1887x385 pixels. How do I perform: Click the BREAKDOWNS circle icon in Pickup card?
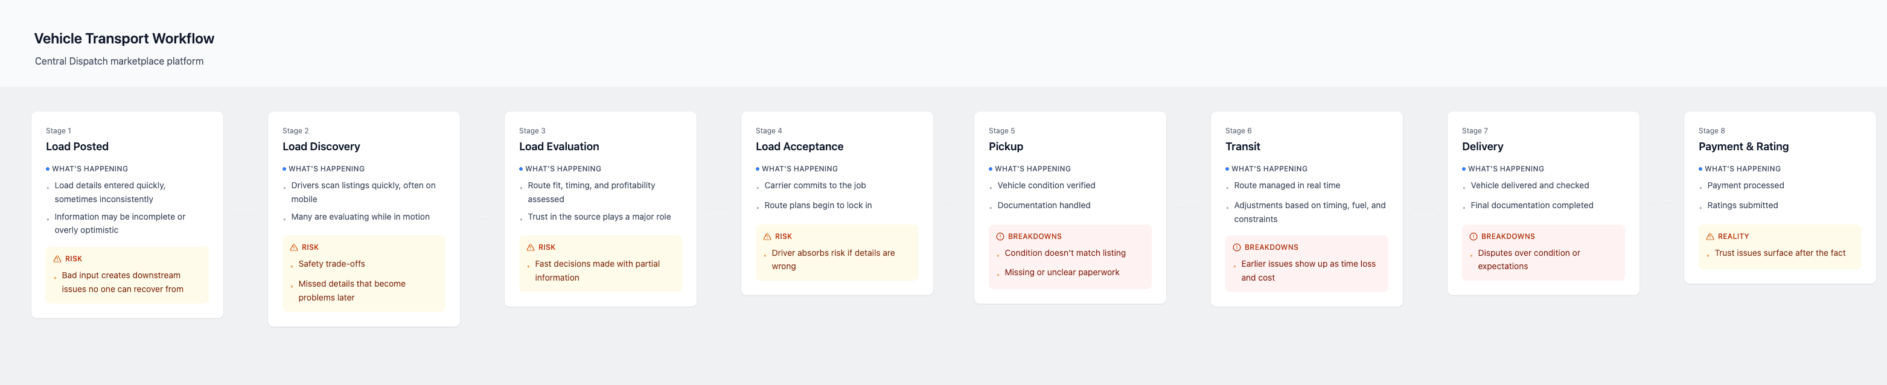[x=1000, y=237]
